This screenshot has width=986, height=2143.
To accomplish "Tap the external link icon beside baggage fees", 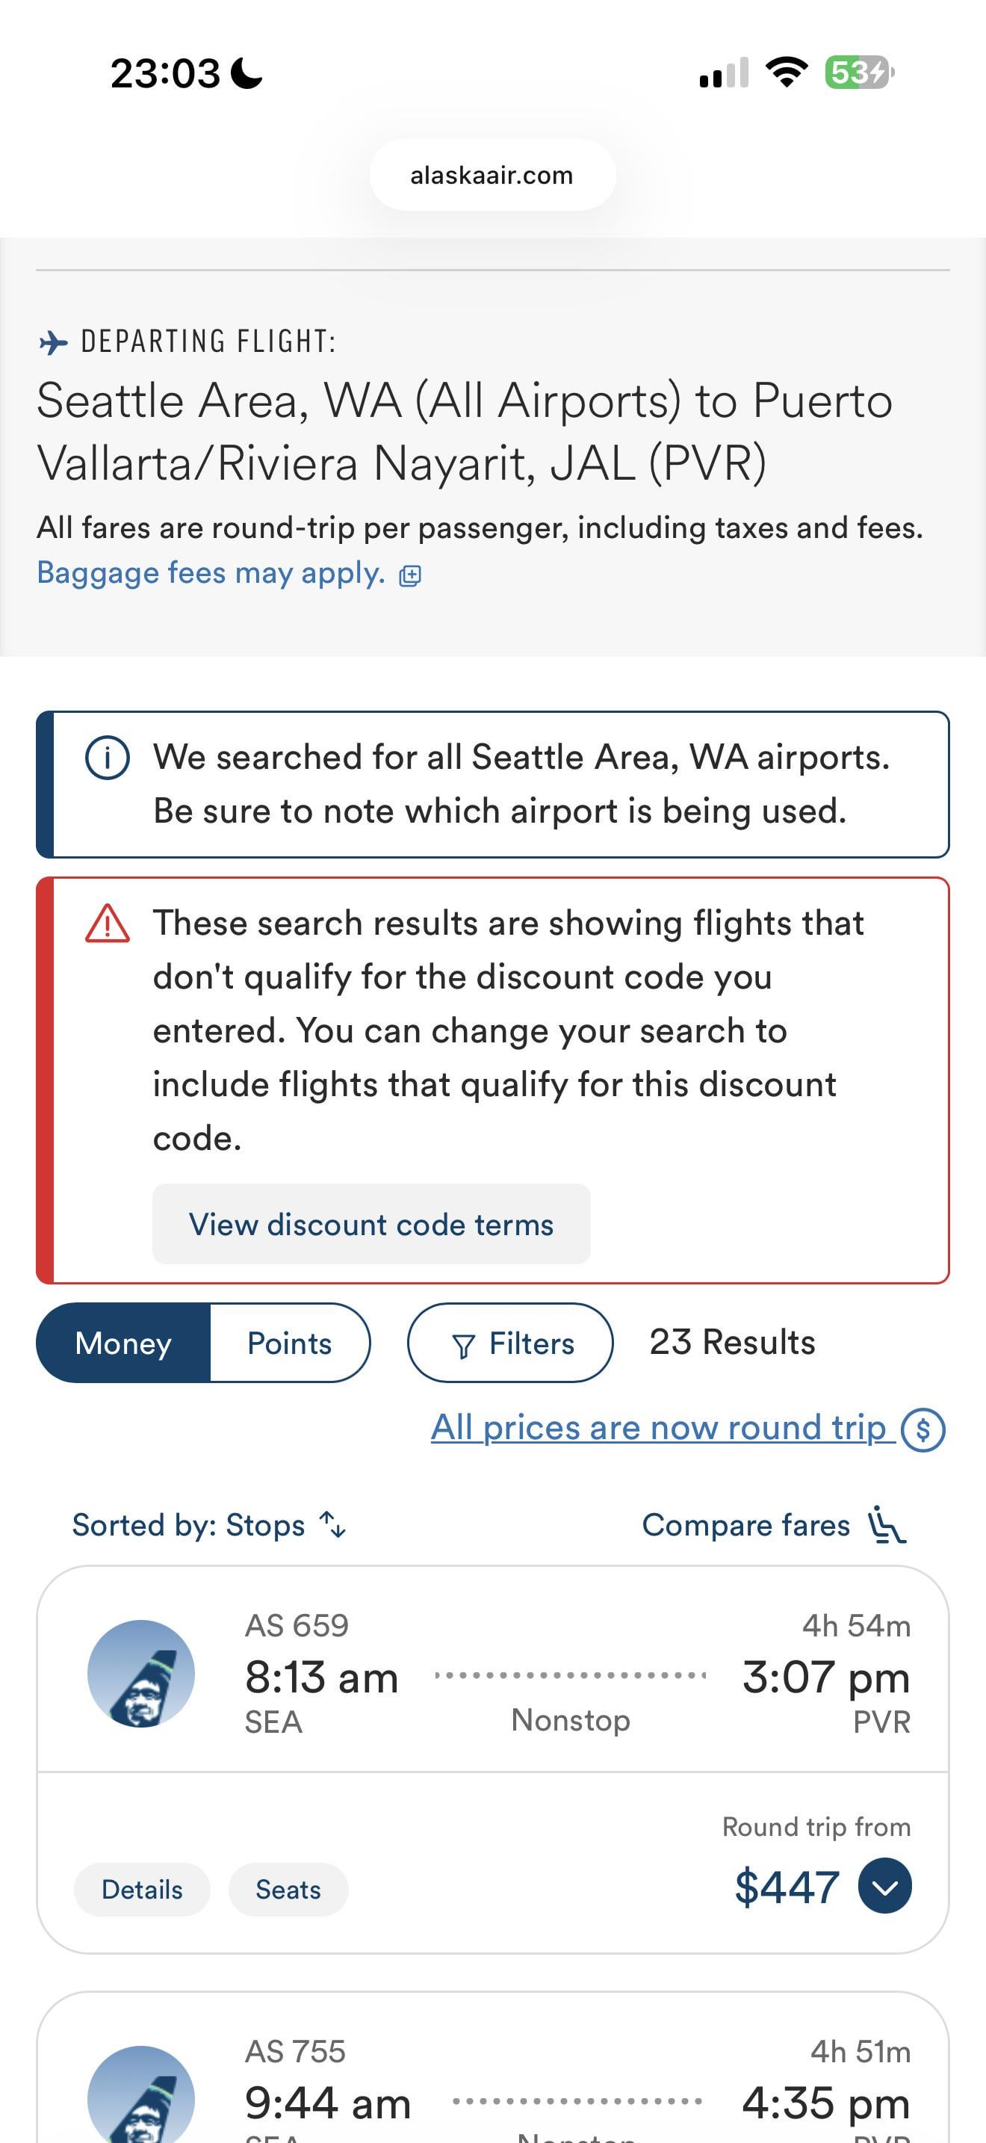I will tap(410, 575).
